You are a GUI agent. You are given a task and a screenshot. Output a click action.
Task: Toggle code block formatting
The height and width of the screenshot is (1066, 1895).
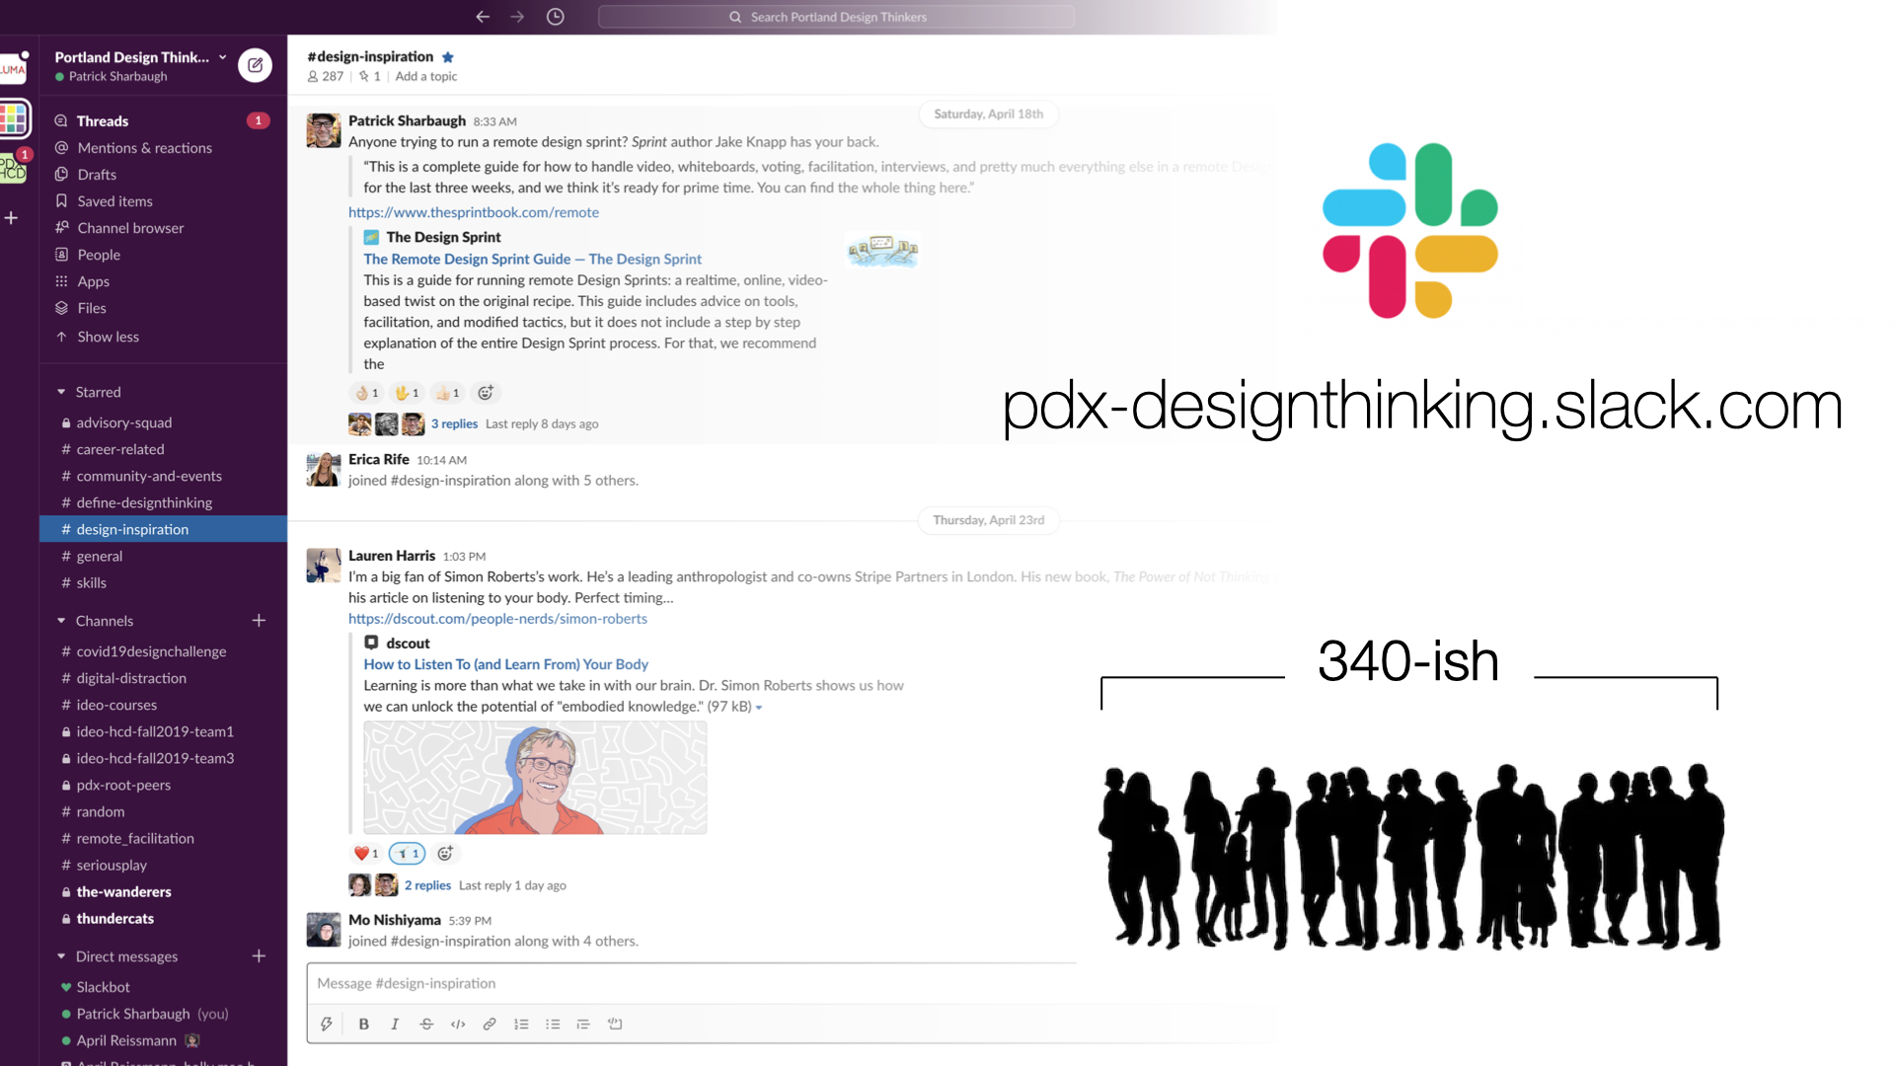point(615,1024)
